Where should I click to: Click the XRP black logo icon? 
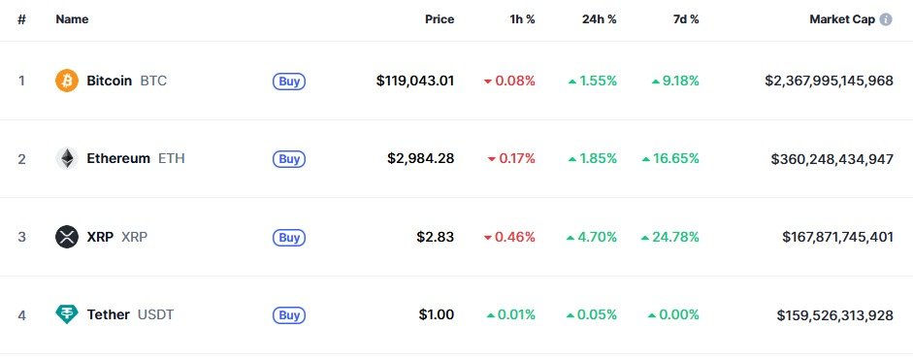tap(66, 237)
